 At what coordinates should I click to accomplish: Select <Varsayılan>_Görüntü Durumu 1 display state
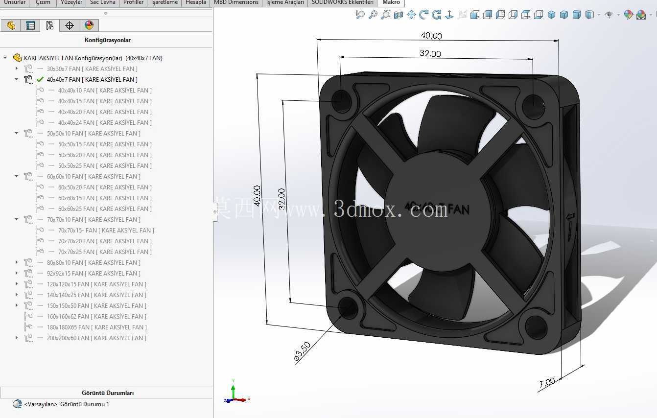coord(67,404)
